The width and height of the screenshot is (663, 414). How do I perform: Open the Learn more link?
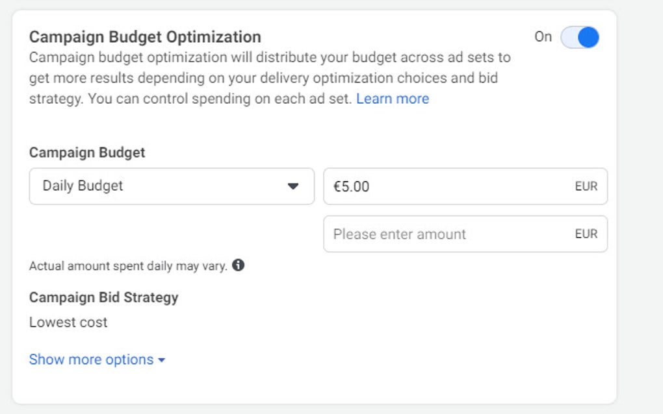coord(393,99)
